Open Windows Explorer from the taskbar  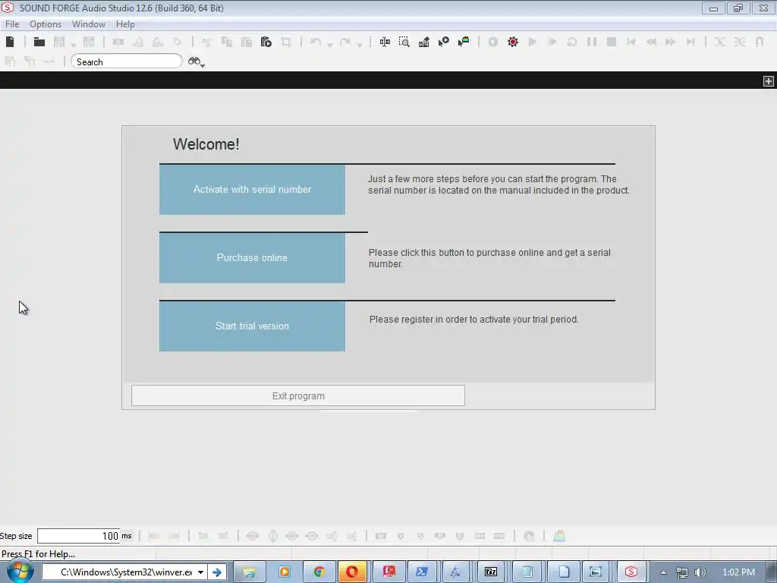249,572
